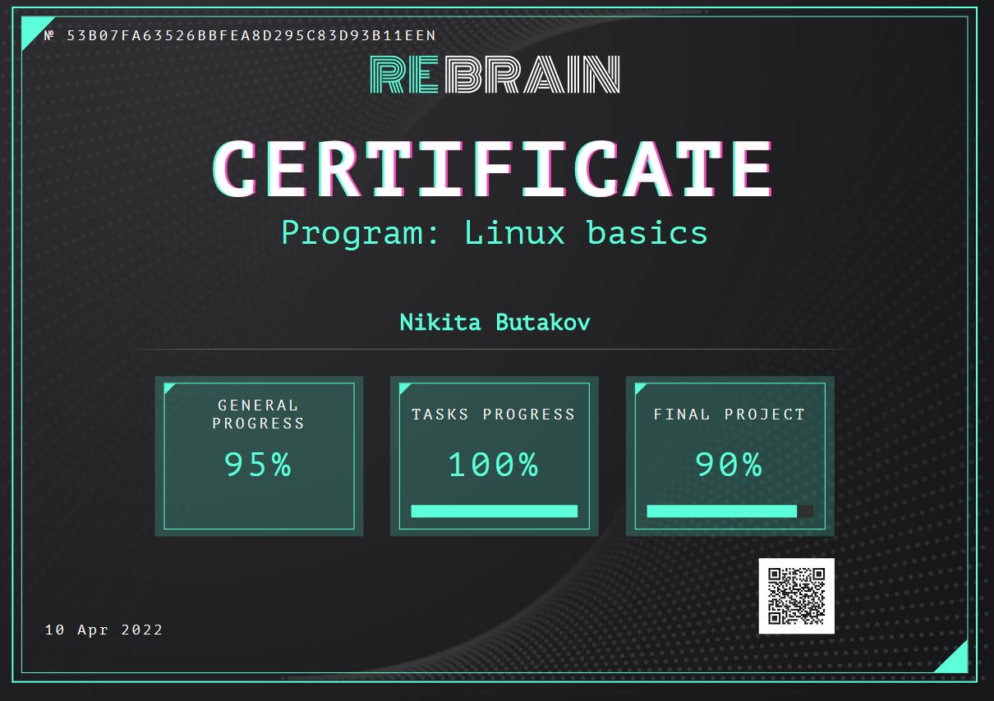
Task: Click 'Program: Linux basics' text
Action: point(495,232)
